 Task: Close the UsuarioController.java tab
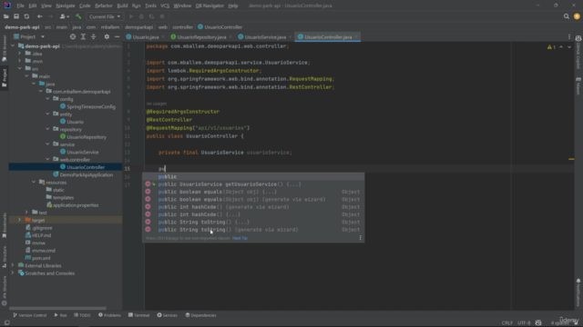click(356, 37)
